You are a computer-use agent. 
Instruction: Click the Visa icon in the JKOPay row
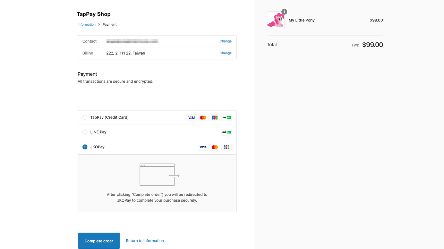(203, 147)
